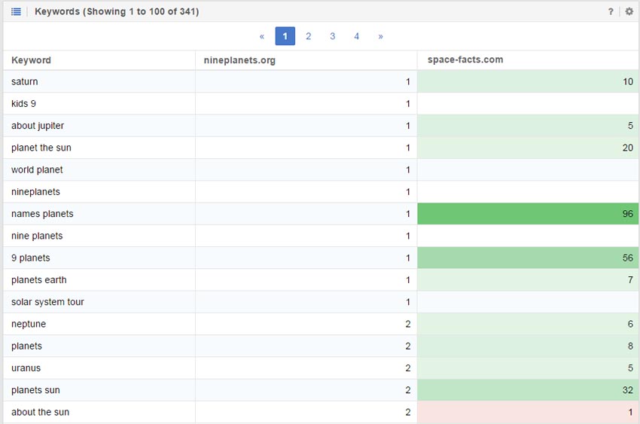The image size is (640, 424).
Task: Click space-facts rank 6 for neptune
Action: pos(528,324)
